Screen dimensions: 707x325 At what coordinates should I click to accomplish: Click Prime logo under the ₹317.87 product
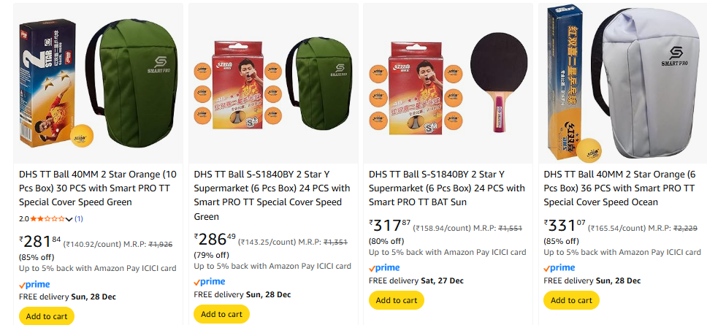pos(384,268)
